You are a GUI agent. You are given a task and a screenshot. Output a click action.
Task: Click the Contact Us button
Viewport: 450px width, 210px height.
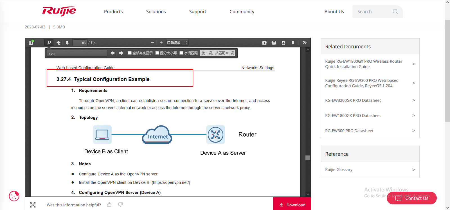(412, 198)
